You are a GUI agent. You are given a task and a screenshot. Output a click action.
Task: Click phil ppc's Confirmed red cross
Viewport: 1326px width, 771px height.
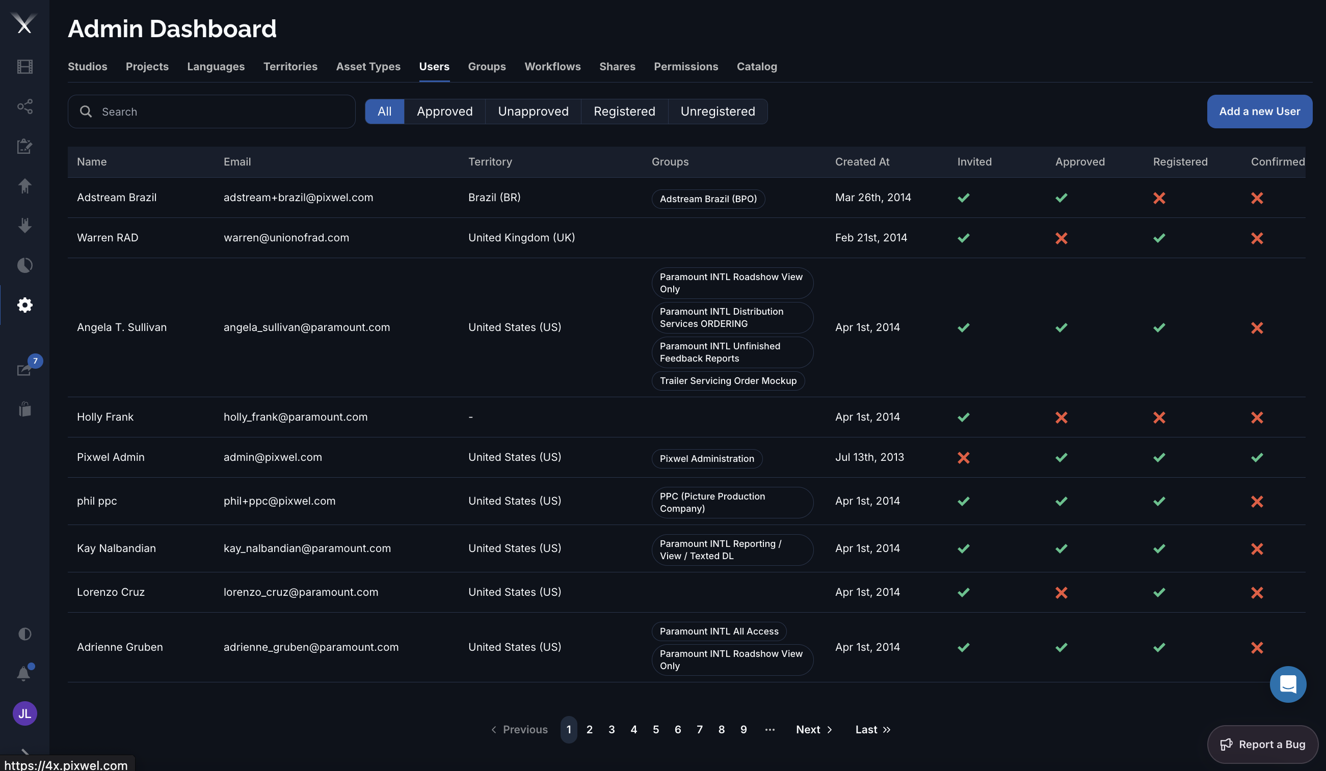pos(1257,501)
